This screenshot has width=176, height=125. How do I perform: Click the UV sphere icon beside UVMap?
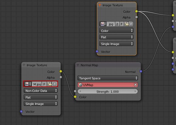point(80,85)
